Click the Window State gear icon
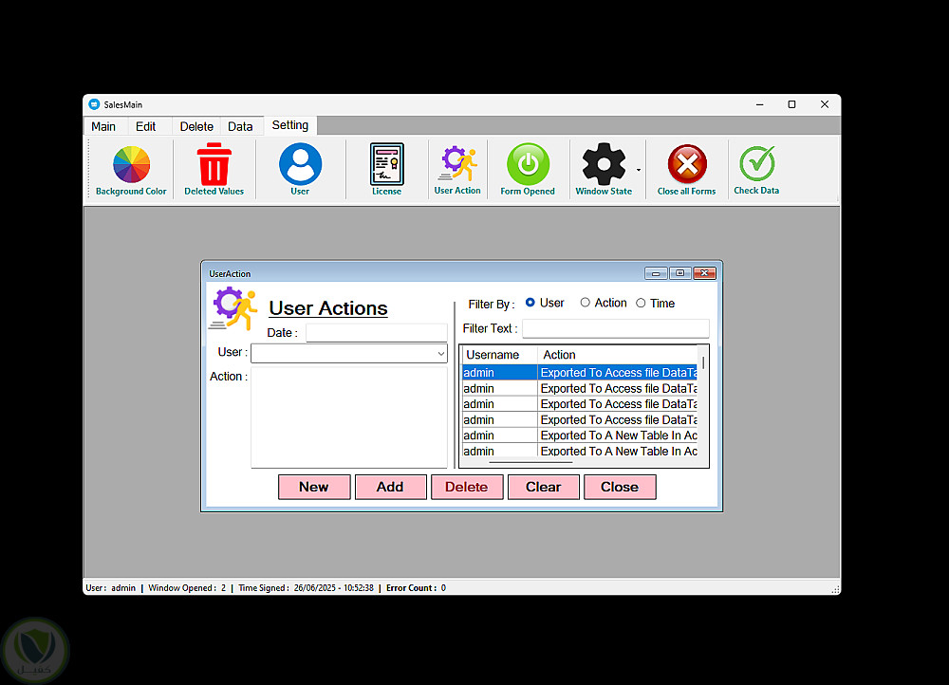 [x=604, y=170]
